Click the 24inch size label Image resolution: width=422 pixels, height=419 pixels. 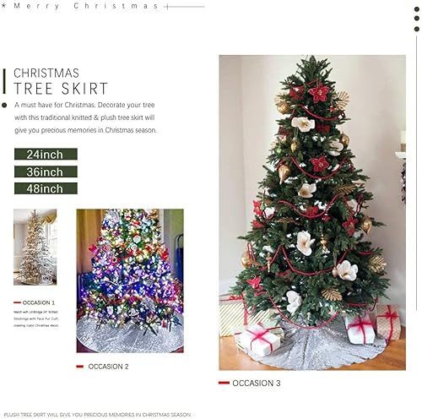click(46, 155)
